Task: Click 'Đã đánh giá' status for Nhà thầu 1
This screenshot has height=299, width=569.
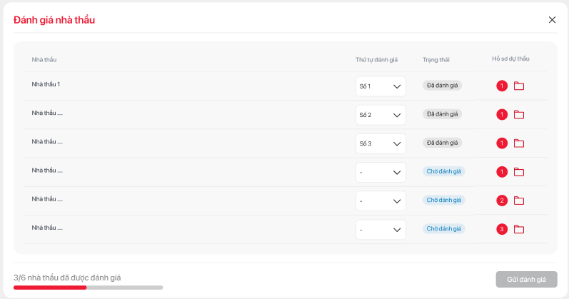Action: [442, 86]
